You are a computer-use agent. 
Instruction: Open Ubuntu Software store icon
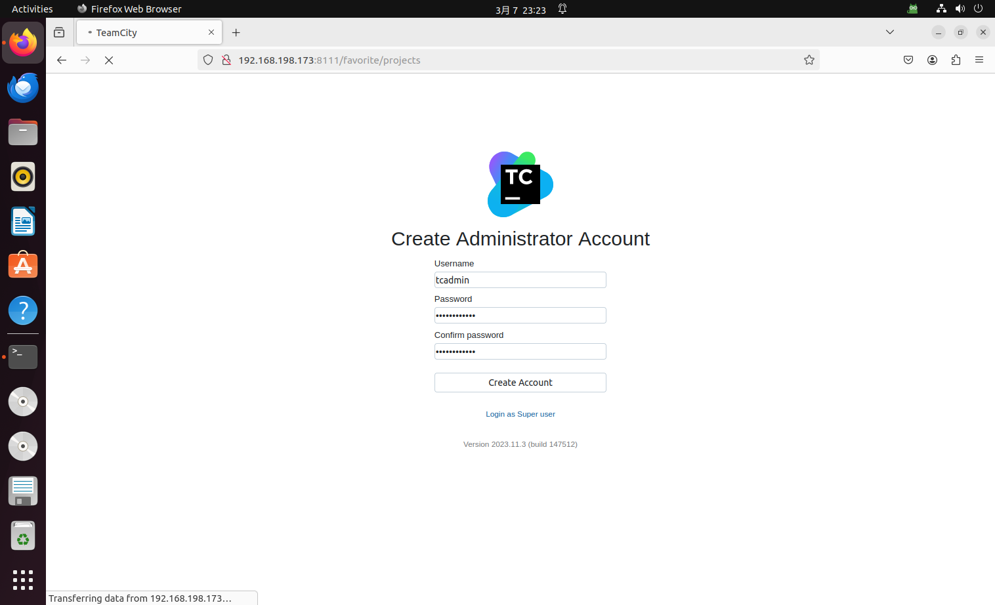point(23,266)
